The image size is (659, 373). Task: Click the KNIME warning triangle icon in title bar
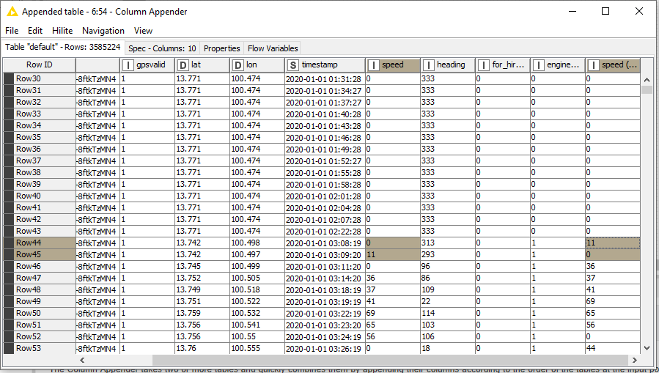click(x=12, y=11)
